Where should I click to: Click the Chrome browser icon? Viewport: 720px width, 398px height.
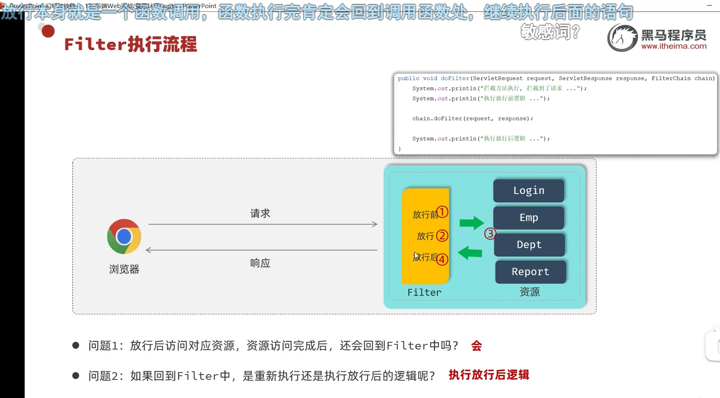click(124, 237)
